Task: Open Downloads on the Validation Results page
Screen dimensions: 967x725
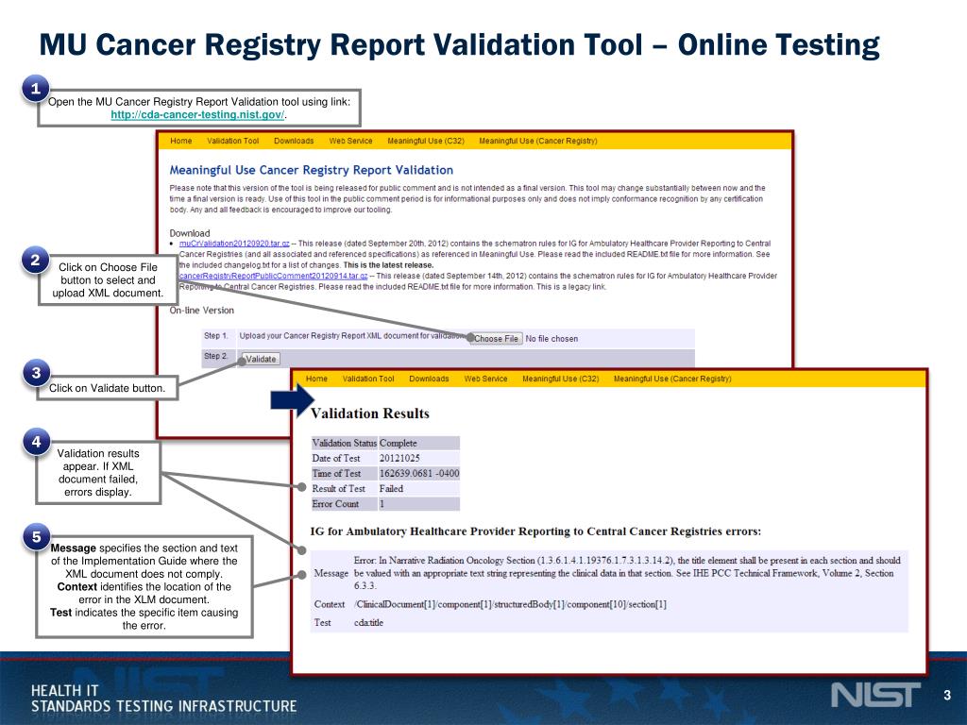Action: tap(429, 379)
